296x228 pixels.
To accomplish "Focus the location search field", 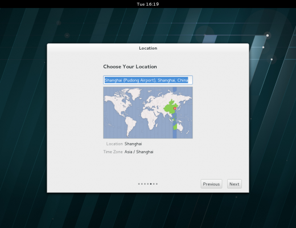I will (x=148, y=80).
